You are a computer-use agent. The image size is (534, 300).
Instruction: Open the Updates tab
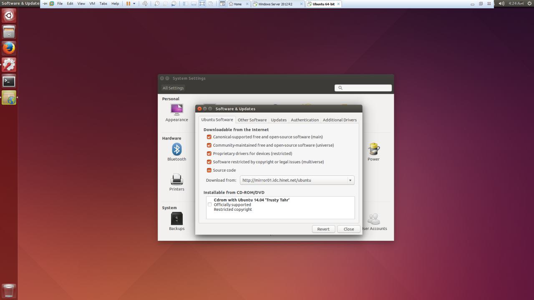[x=279, y=120]
